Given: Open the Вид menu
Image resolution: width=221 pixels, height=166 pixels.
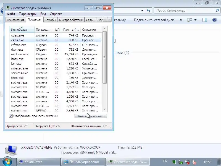Looking at the screenshot, I should (x=43, y=14).
